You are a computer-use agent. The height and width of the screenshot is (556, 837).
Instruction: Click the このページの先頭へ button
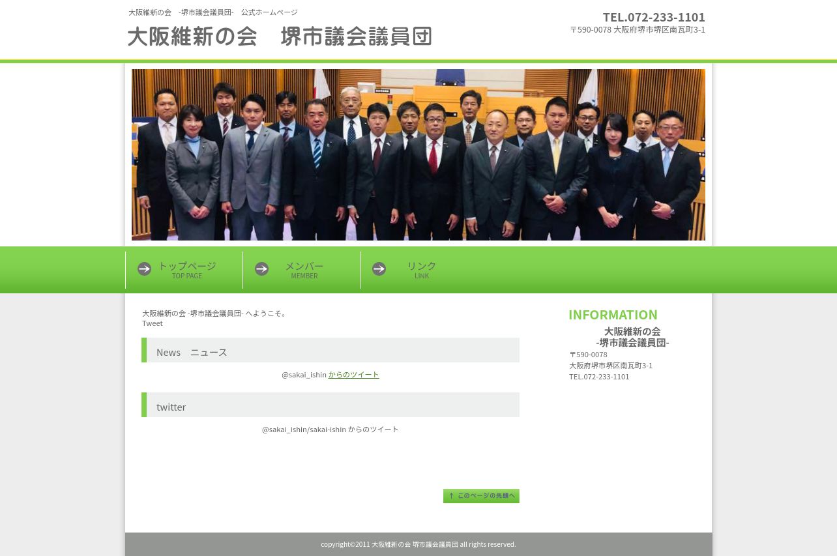[x=481, y=496]
